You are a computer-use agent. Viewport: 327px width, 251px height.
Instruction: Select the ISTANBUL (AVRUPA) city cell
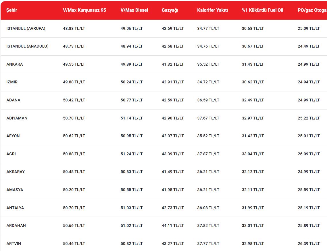tap(26, 28)
